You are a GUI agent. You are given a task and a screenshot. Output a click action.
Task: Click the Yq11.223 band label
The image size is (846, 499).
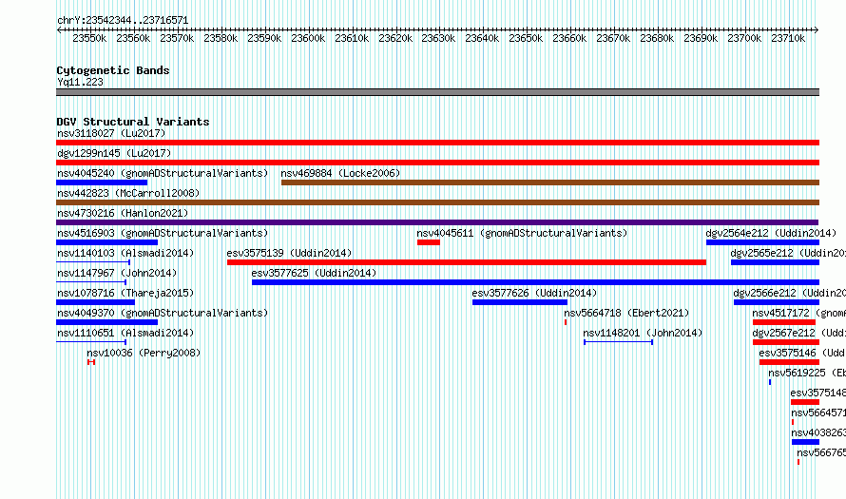click(x=80, y=83)
